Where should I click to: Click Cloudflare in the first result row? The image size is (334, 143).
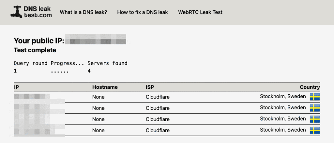[158, 97]
